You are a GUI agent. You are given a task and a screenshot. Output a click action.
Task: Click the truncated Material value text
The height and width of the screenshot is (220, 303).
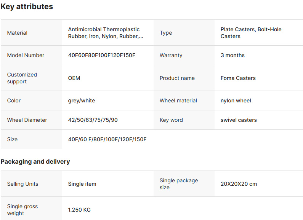coord(106,33)
